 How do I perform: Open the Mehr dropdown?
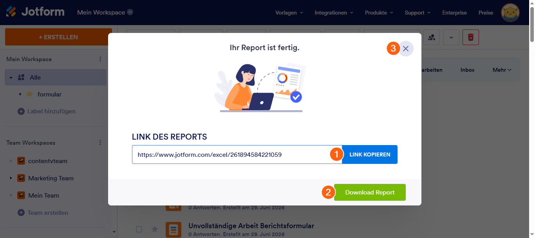coord(502,70)
